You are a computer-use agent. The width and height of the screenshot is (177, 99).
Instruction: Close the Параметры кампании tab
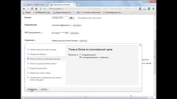tap(74, 5)
